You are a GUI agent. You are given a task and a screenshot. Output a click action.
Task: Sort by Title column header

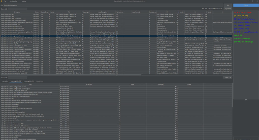coord(69,12)
